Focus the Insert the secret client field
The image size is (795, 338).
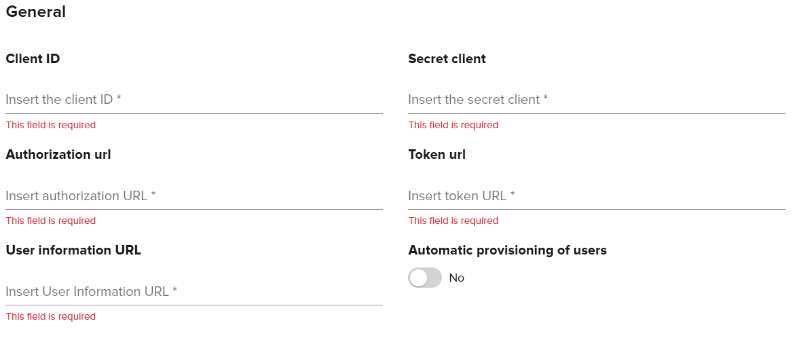[x=596, y=100]
